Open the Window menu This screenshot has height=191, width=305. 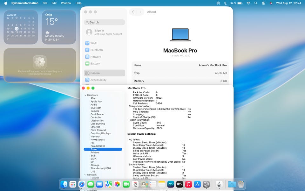click(x=66, y=3)
